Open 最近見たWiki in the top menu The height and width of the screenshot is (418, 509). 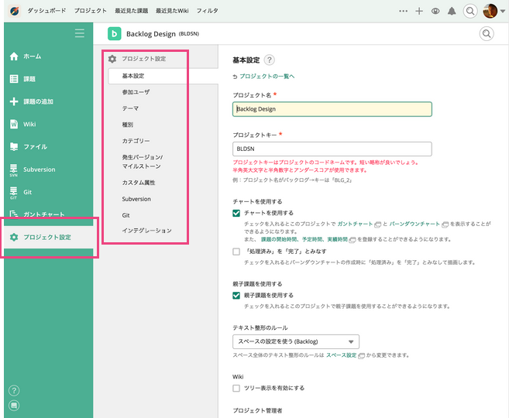(x=172, y=11)
